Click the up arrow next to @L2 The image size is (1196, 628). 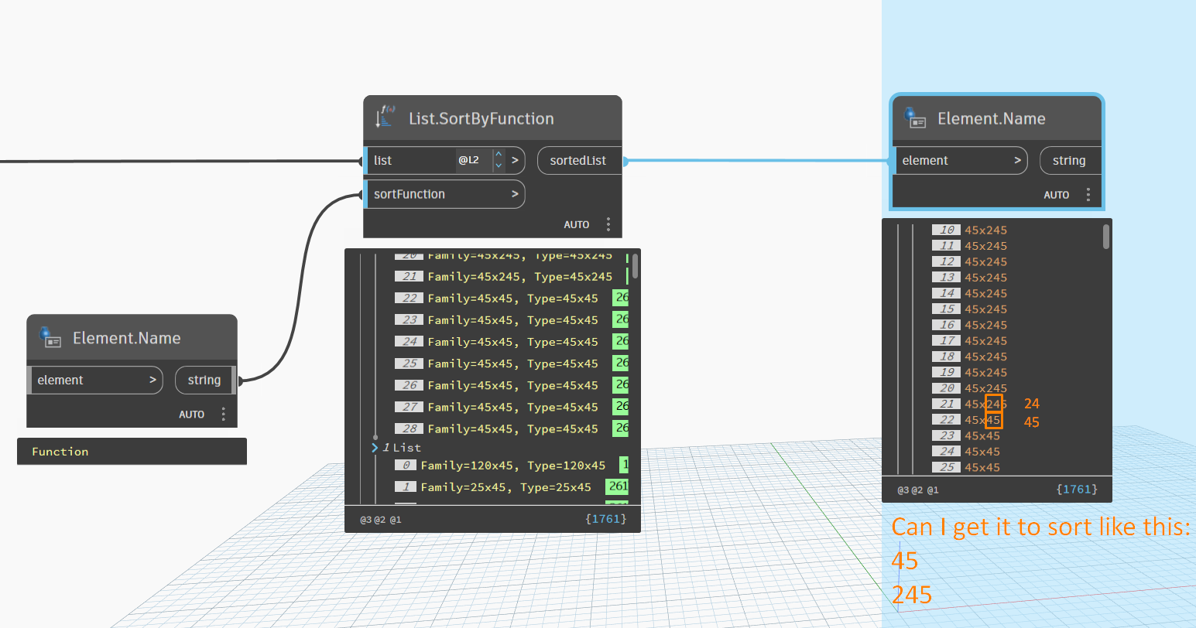[498, 155]
